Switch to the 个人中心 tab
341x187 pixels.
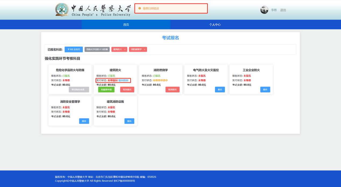(x=215, y=25)
